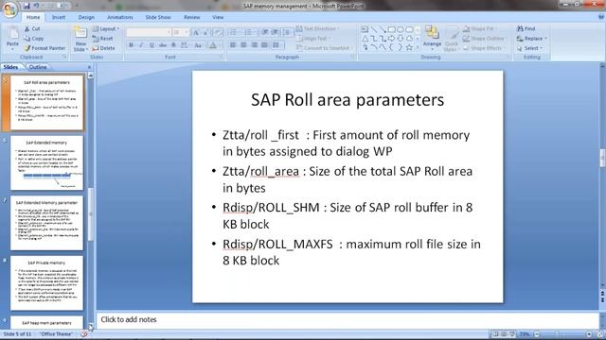The image size is (606, 340).
Task: Cut the selection with scissors icon
Action: [31, 28]
